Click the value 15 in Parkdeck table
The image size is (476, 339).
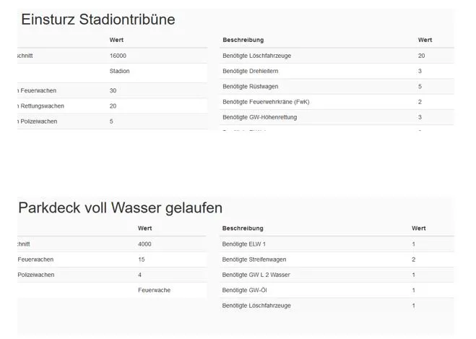click(142, 259)
